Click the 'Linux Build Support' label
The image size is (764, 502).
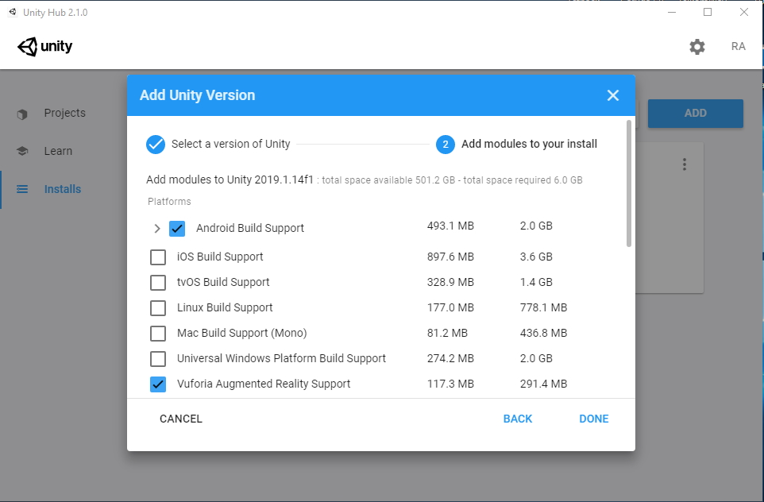(x=225, y=307)
